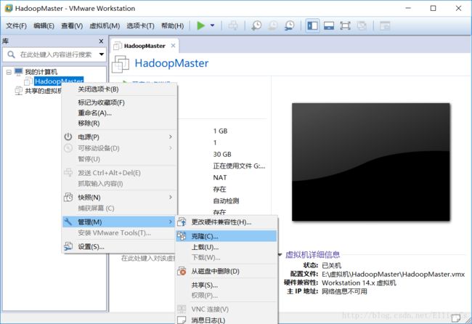Open the 管理(M) submenu entry
Viewport: 472px width, 324px height.
pos(119,222)
